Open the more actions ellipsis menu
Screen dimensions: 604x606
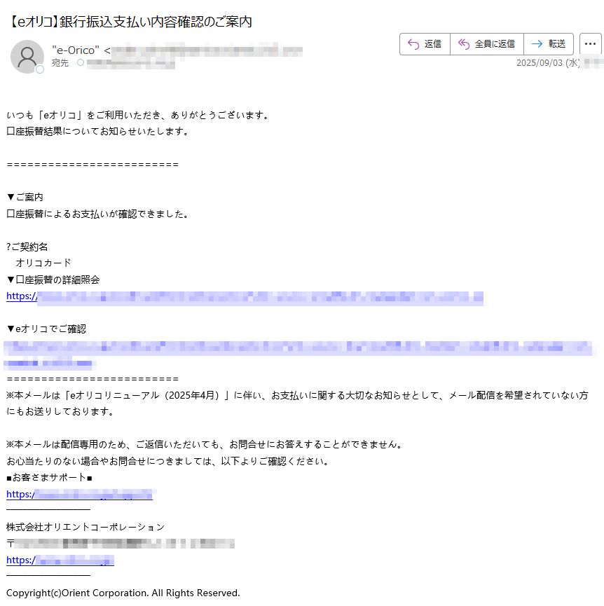(x=590, y=44)
